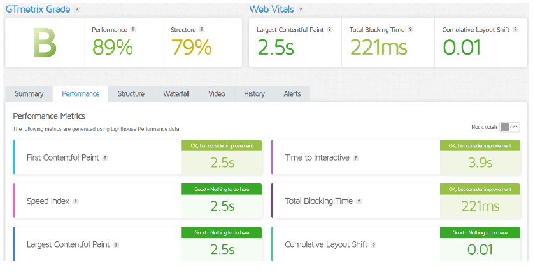Open the Waterfall tab

click(176, 94)
